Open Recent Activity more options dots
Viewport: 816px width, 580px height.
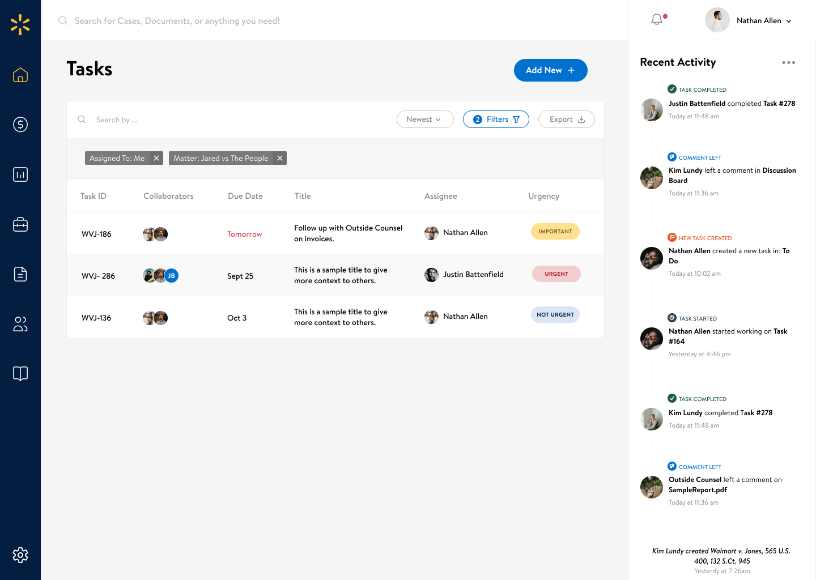pos(788,62)
